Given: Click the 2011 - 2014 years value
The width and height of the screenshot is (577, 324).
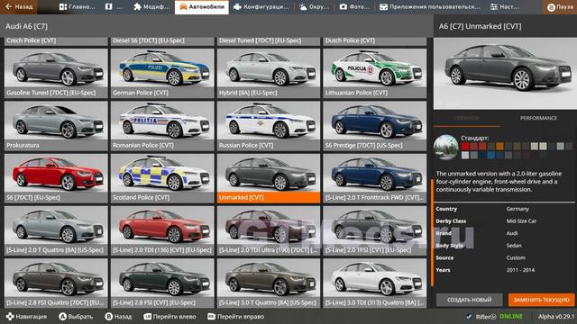Looking at the screenshot, I should pyautogui.click(x=520, y=270).
